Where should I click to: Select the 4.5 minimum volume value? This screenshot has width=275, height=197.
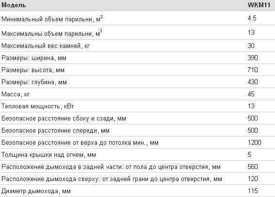(252, 18)
